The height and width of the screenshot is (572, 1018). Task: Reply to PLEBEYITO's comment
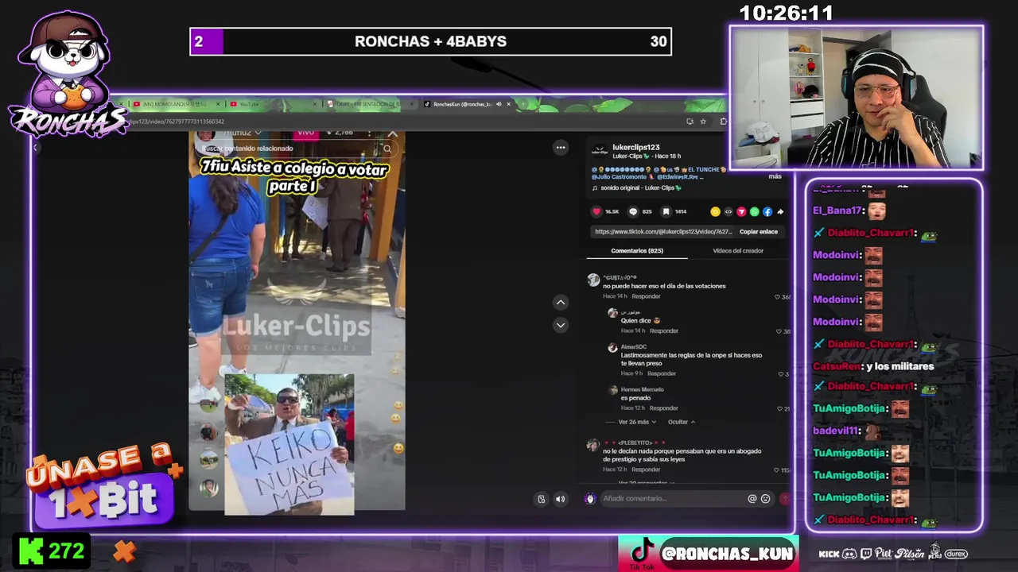click(x=646, y=470)
